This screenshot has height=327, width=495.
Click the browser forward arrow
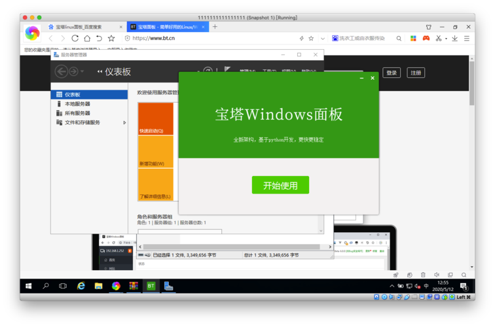point(63,39)
